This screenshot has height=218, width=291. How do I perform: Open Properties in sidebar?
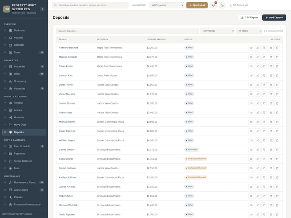24,67
